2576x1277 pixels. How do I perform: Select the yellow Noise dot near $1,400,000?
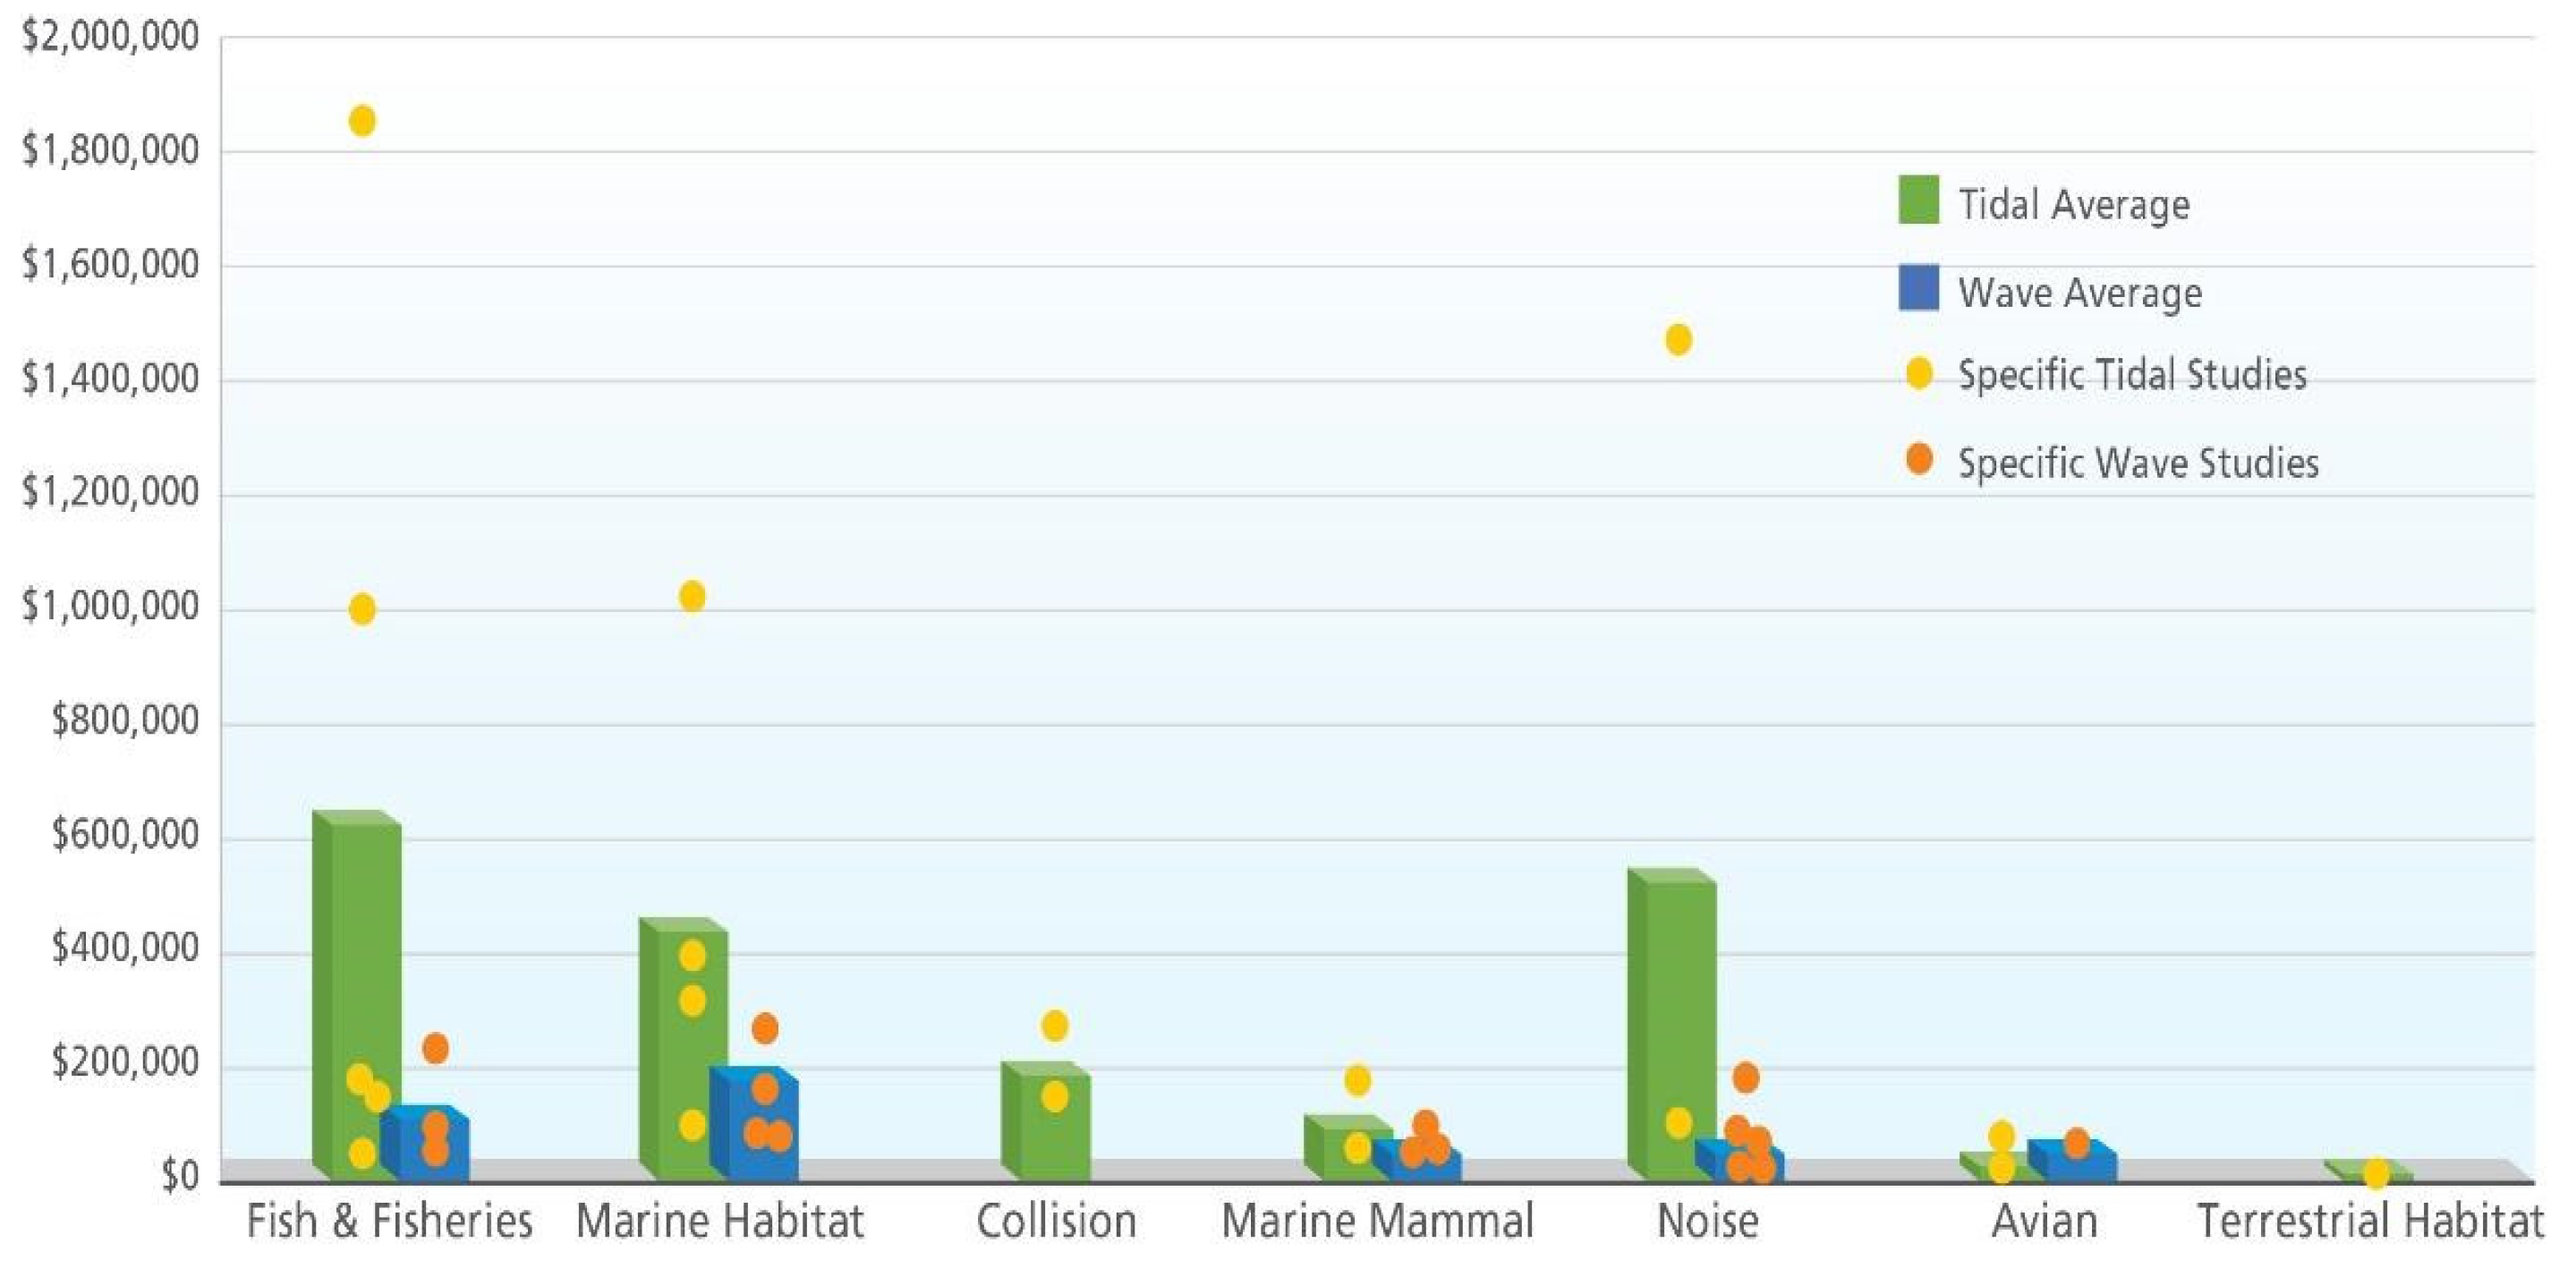[x=1678, y=340]
